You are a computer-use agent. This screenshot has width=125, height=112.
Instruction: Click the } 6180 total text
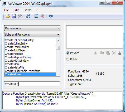[100, 74]
